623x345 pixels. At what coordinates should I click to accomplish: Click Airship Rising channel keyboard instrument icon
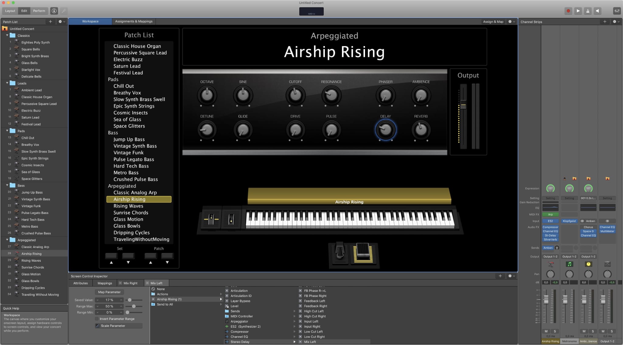(x=550, y=264)
